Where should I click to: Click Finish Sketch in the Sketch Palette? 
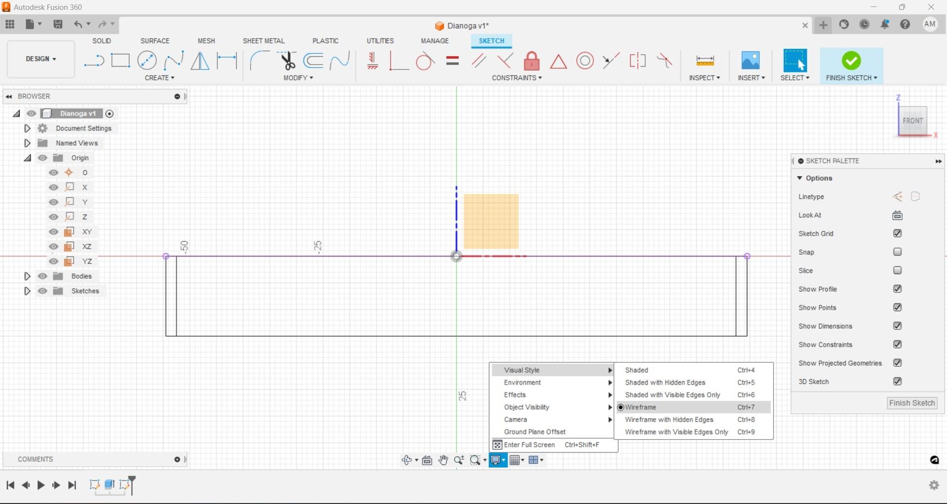(912, 403)
